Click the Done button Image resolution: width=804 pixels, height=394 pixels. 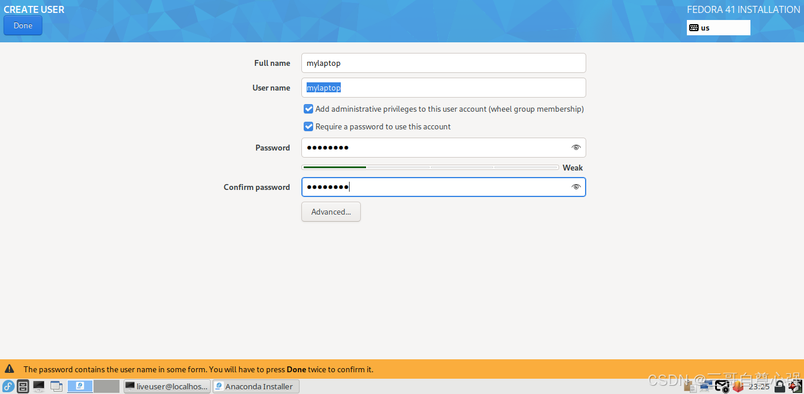coord(23,25)
